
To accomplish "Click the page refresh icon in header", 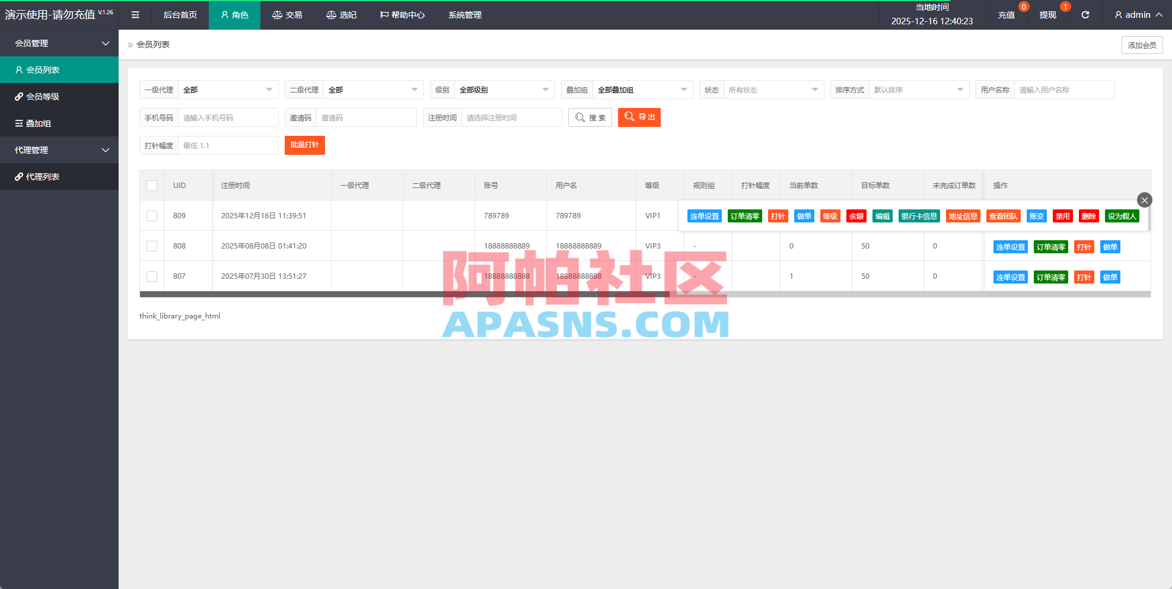I will [x=1085, y=15].
